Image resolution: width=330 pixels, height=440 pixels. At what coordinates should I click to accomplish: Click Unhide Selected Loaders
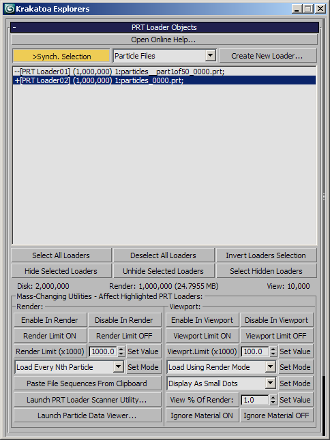click(164, 271)
